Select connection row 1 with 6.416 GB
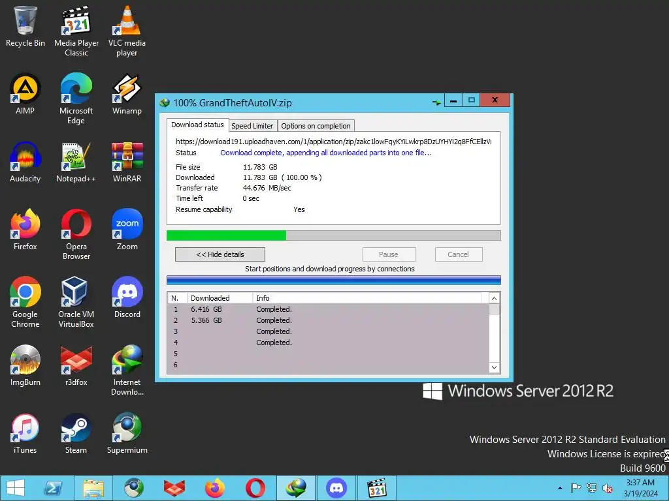The height and width of the screenshot is (501, 669). 328,309
